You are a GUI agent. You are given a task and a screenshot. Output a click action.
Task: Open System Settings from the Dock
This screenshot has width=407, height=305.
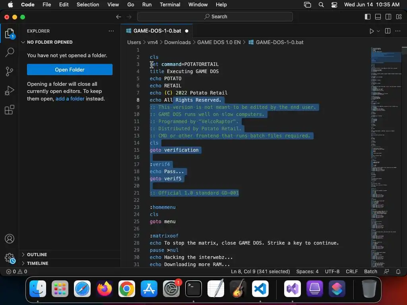point(171,289)
